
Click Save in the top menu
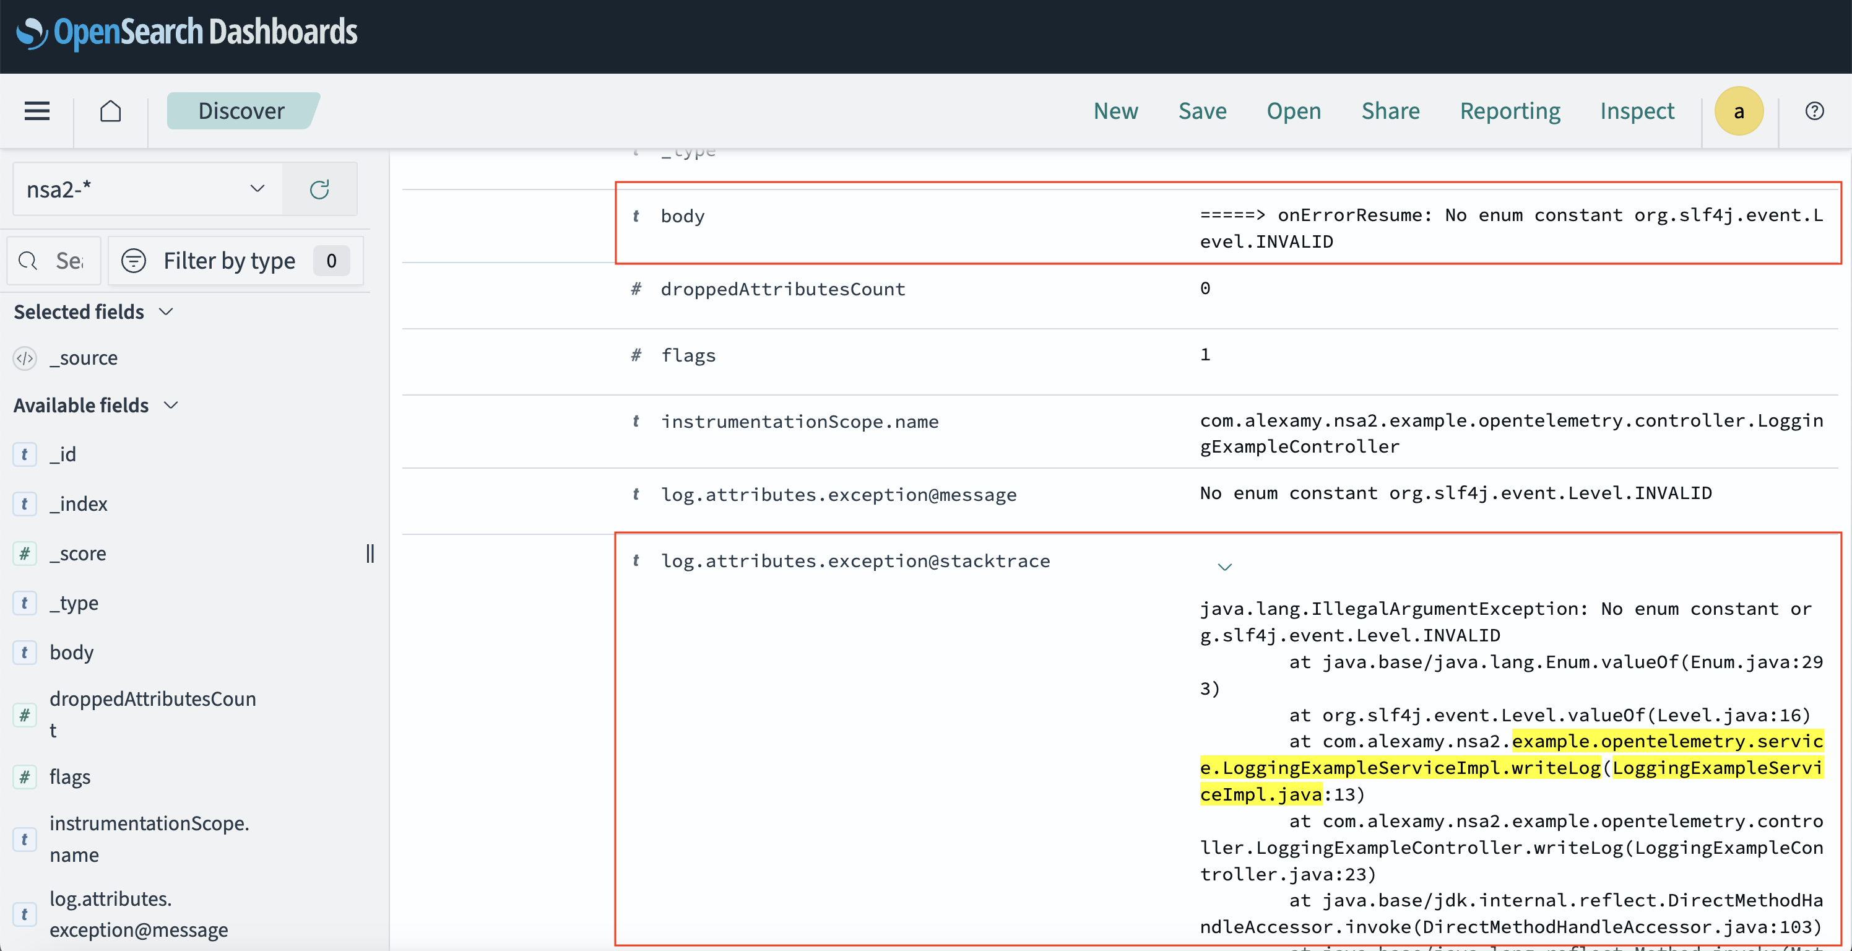1202,111
